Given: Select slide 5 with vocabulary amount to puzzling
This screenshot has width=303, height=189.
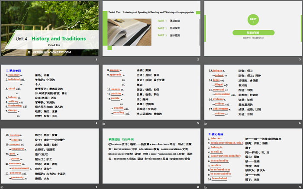Looking at the screenshot, I should click(151, 92).
